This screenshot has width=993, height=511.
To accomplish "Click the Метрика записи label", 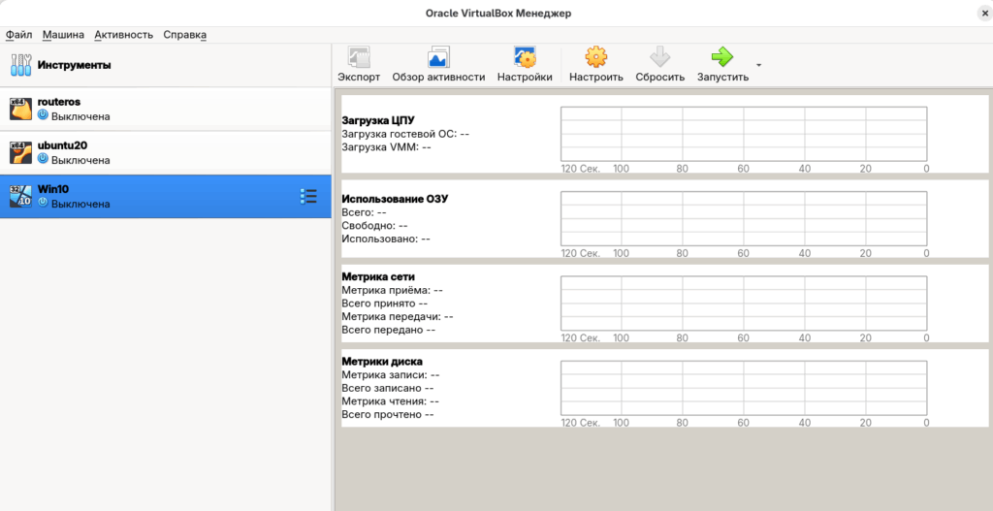I will pyautogui.click(x=390, y=375).
